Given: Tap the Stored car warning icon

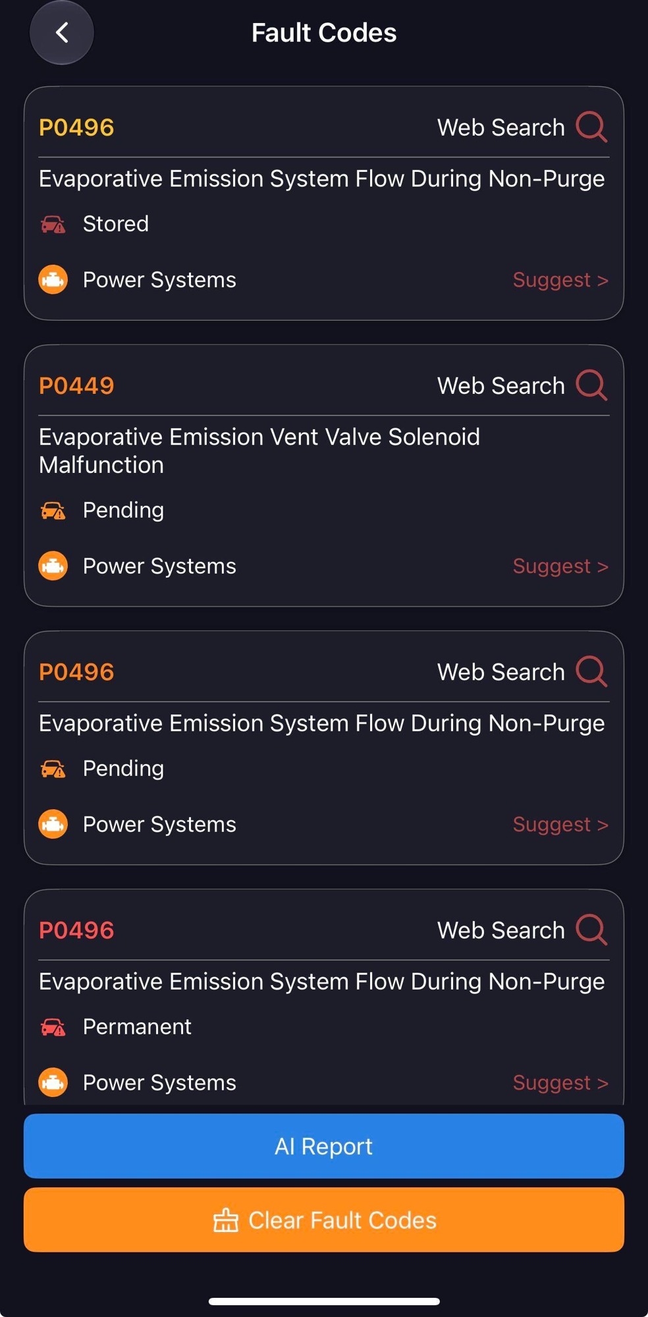Looking at the screenshot, I should coord(53,225).
